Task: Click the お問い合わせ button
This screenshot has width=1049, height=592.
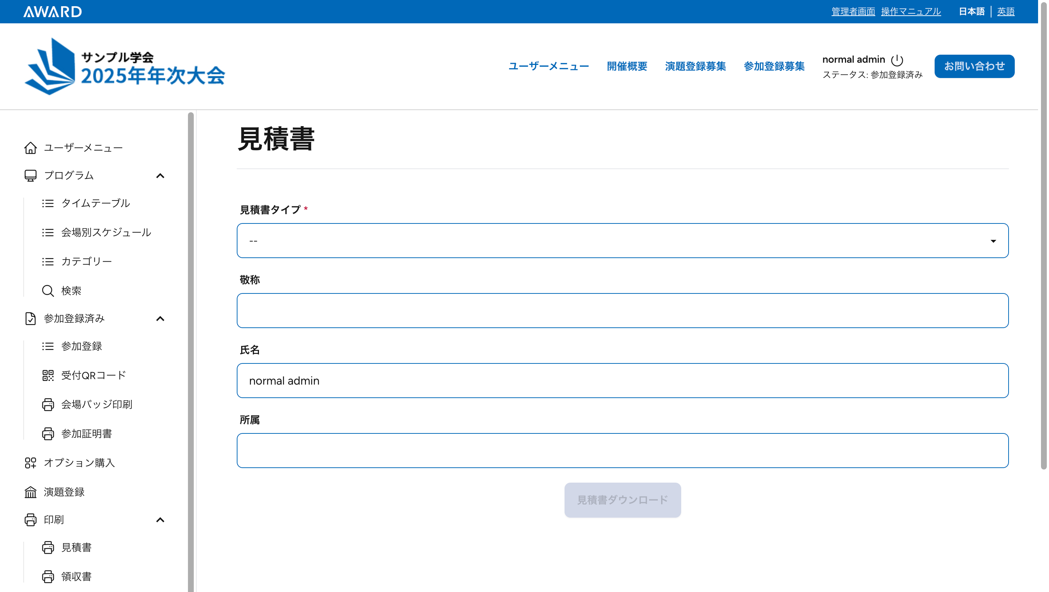Action: pyautogui.click(x=974, y=66)
